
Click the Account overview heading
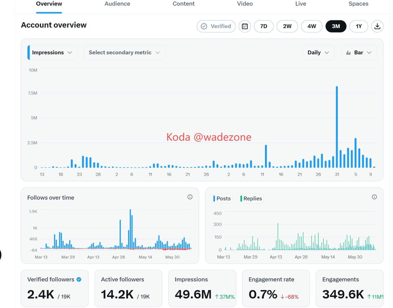click(x=54, y=25)
